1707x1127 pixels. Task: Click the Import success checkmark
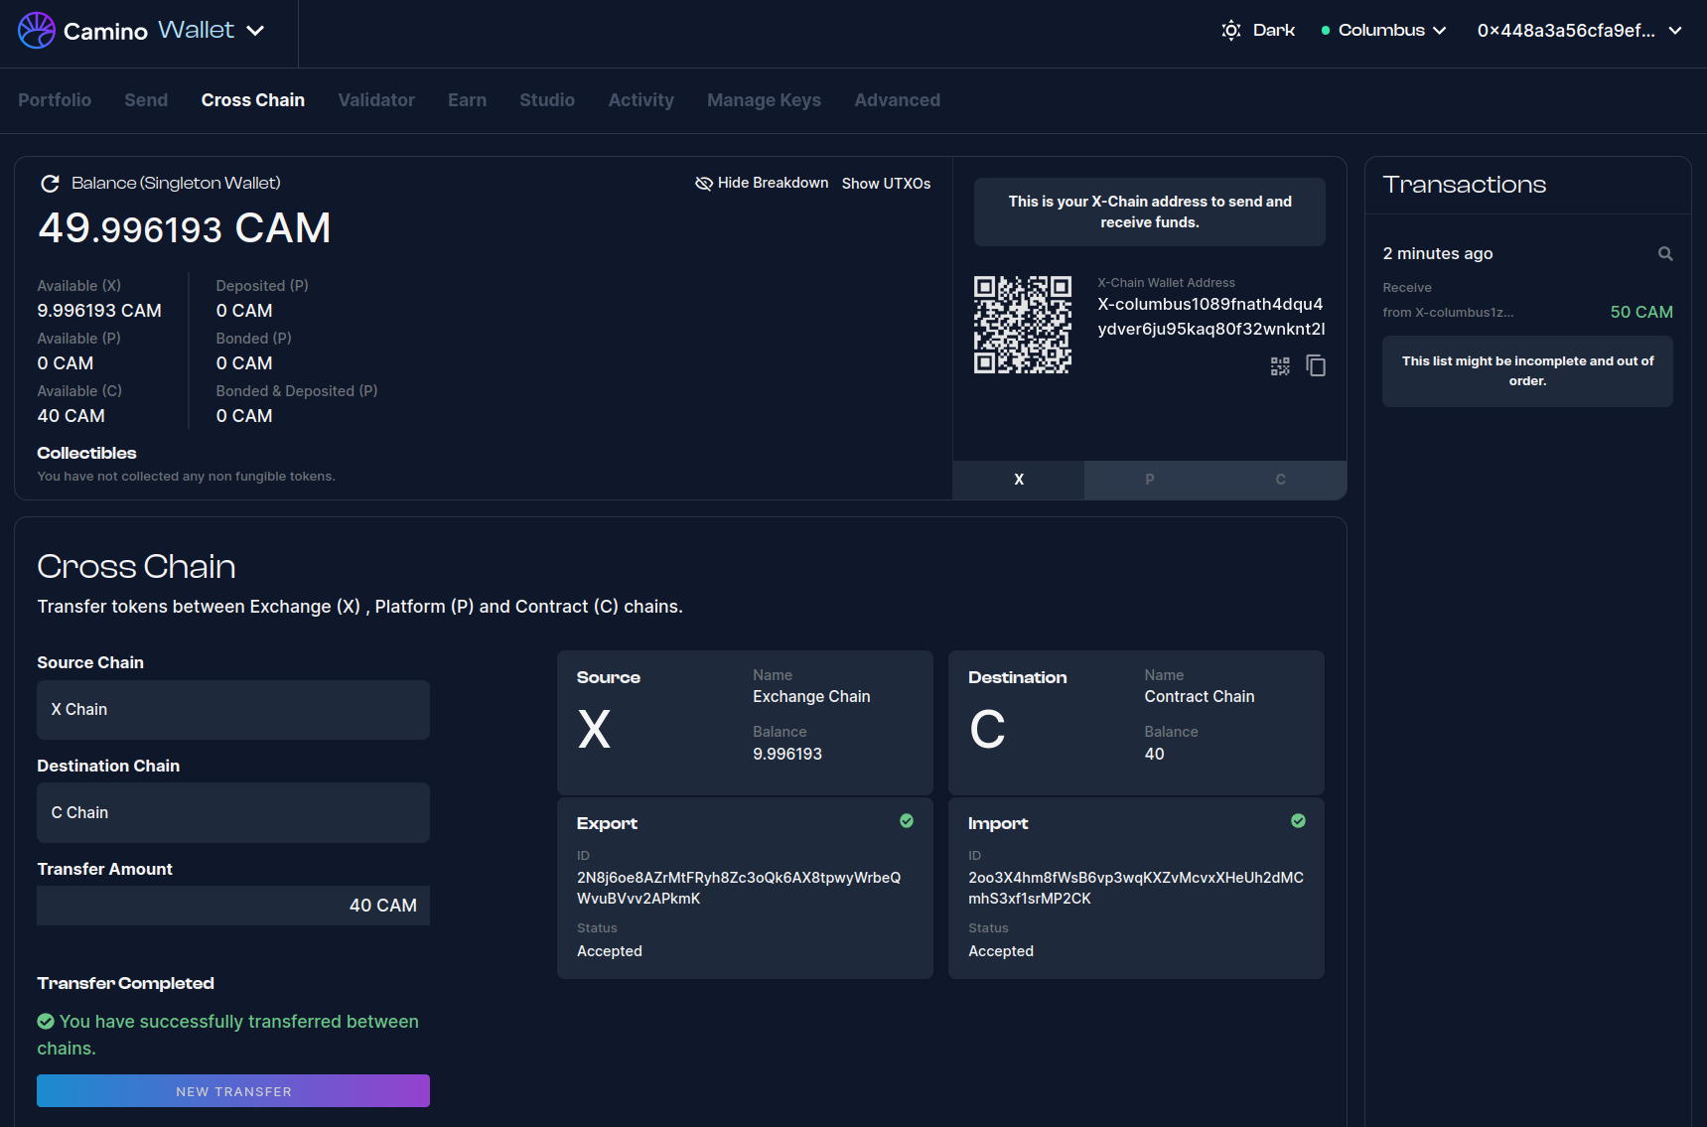[x=1298, y=821]
